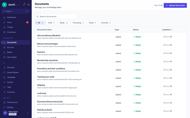Screen dimensions: 190x118
Task: Click the Inbox chat bubble icon
Action: point(4,22)
